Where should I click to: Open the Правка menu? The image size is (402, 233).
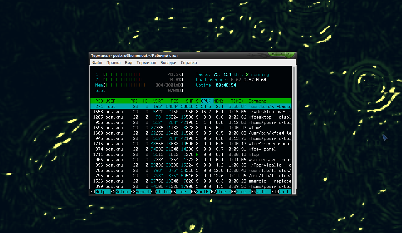pos(113,63)
